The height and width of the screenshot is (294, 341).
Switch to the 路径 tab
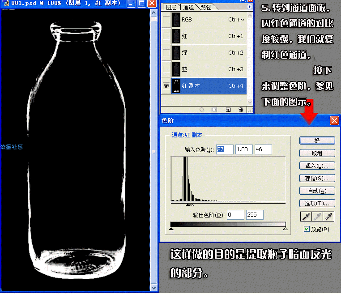coord(206,7)
